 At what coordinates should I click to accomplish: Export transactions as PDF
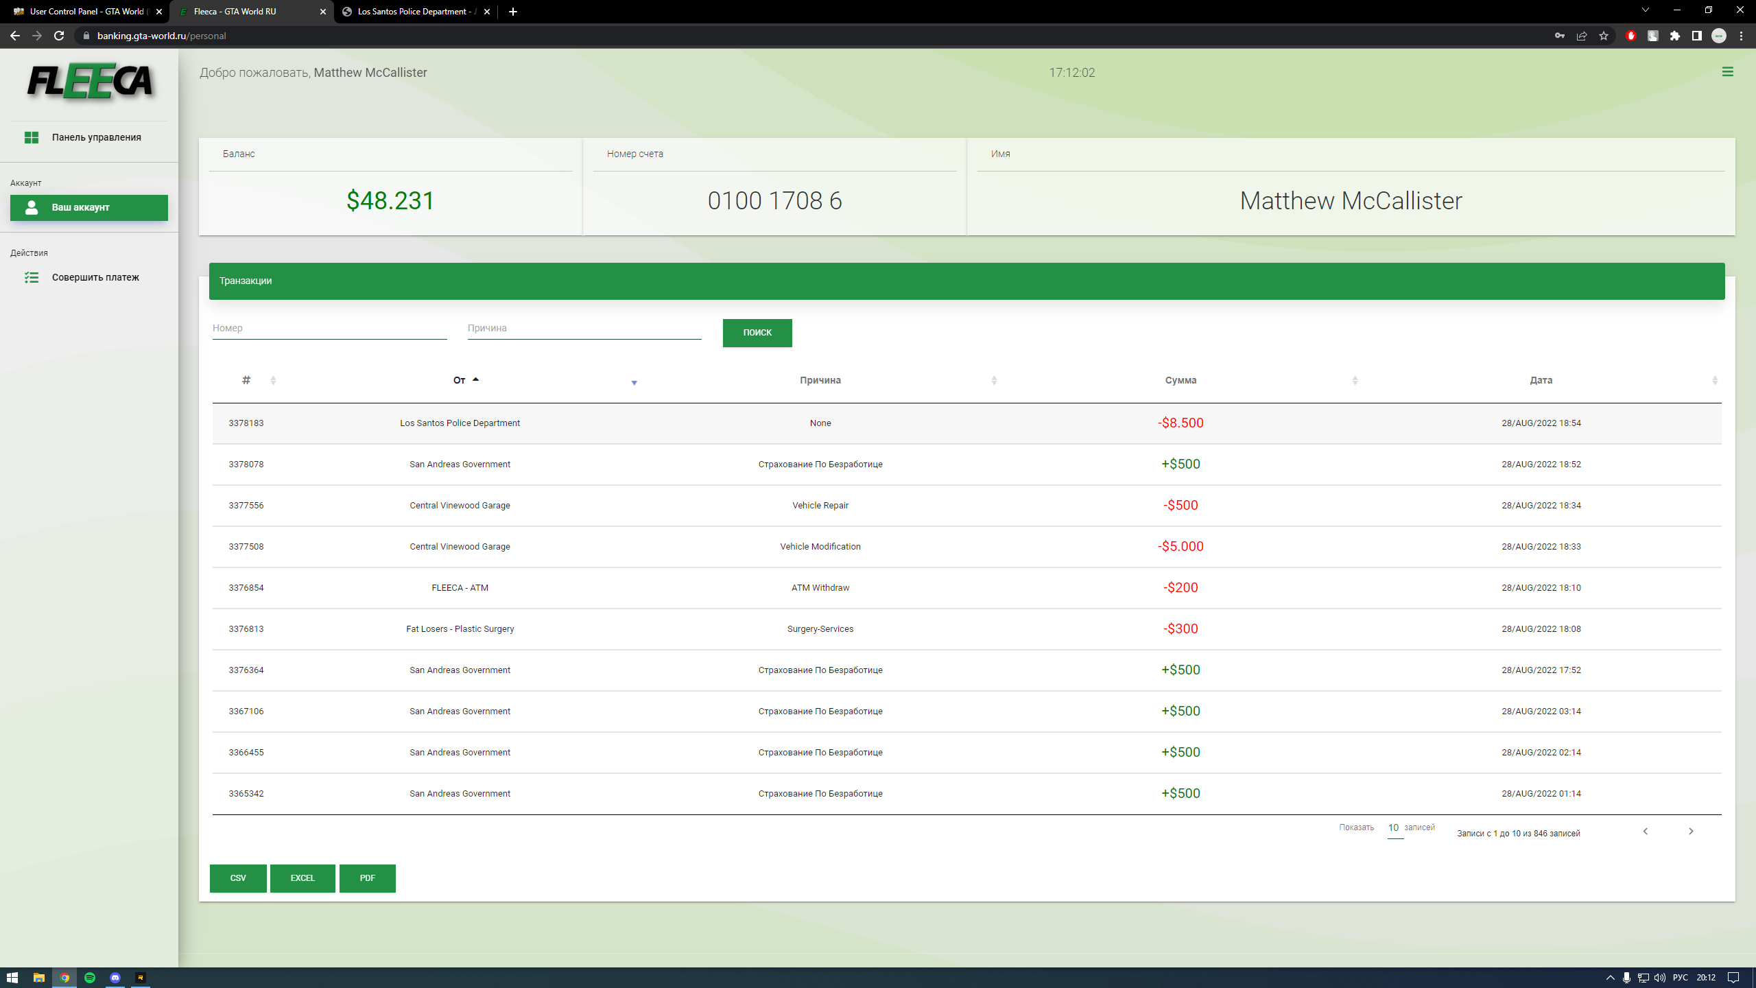tap(368, 878)
